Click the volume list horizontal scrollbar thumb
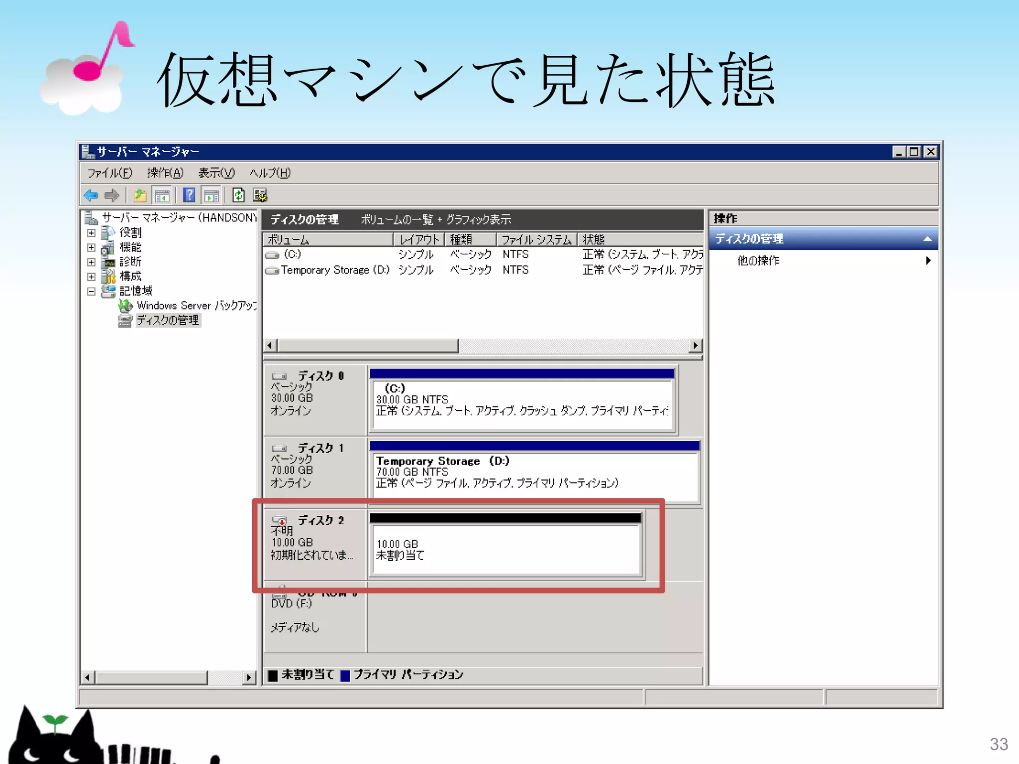 [x=368, y=346]
